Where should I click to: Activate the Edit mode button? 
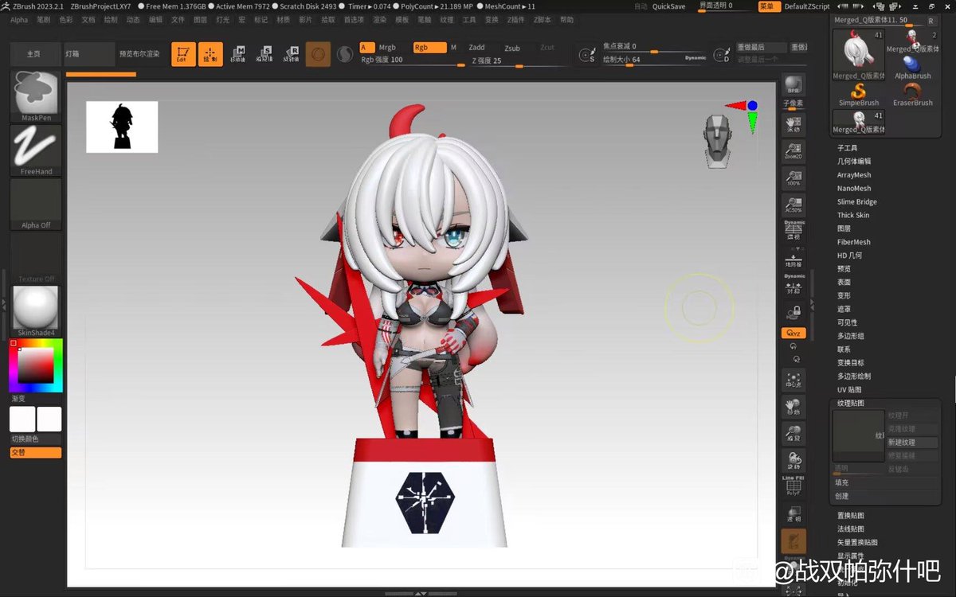click(x=183, y=54)
